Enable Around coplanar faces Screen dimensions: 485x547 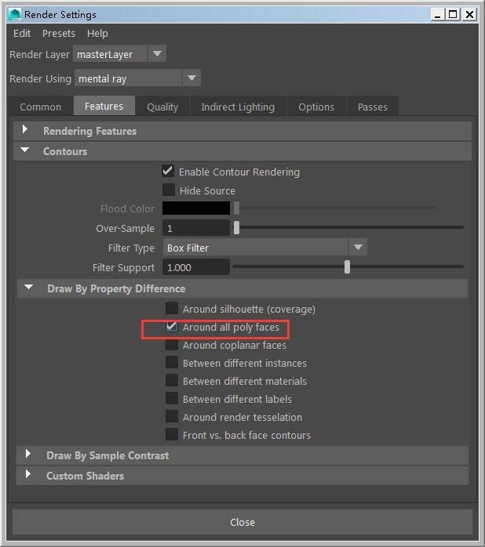172,345
